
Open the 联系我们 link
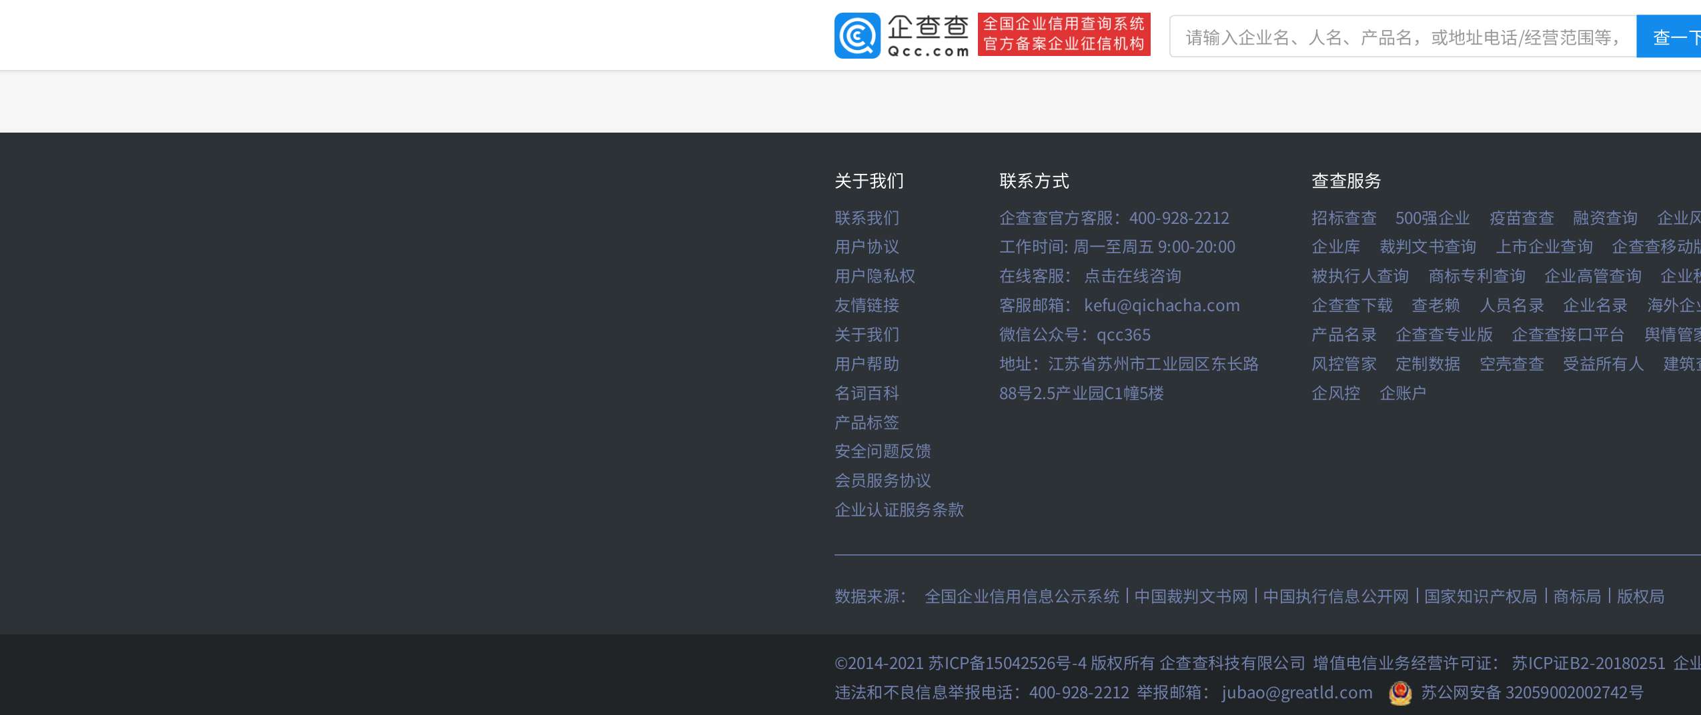[867, 218]
